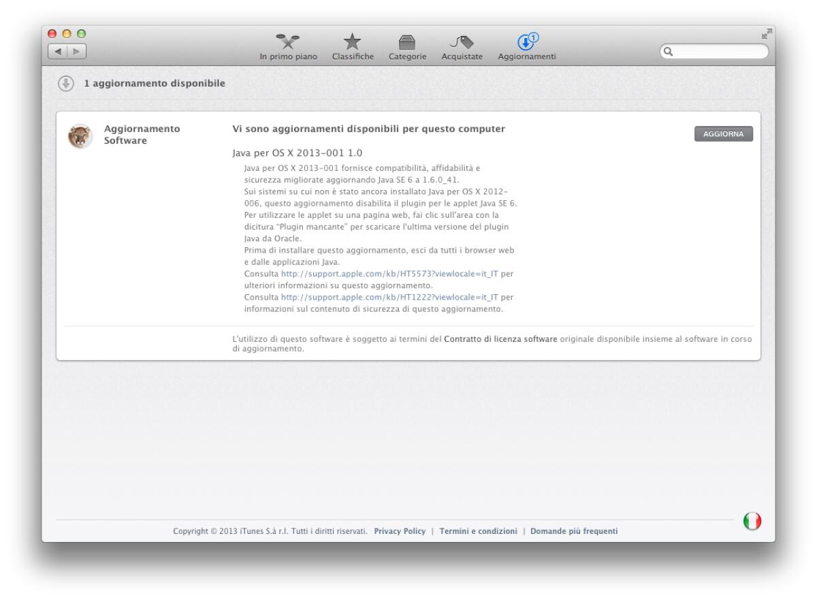Viewport: 817px width, 600px height.
Task: View the Privacy Policy
Action: point(399,531)
